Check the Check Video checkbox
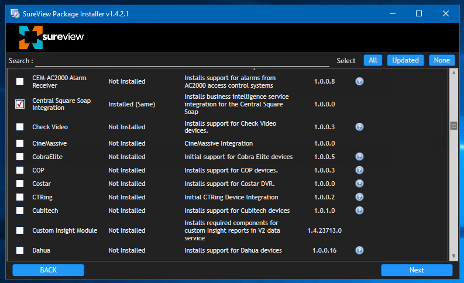 pyautogui.click(x=20, y=127)
